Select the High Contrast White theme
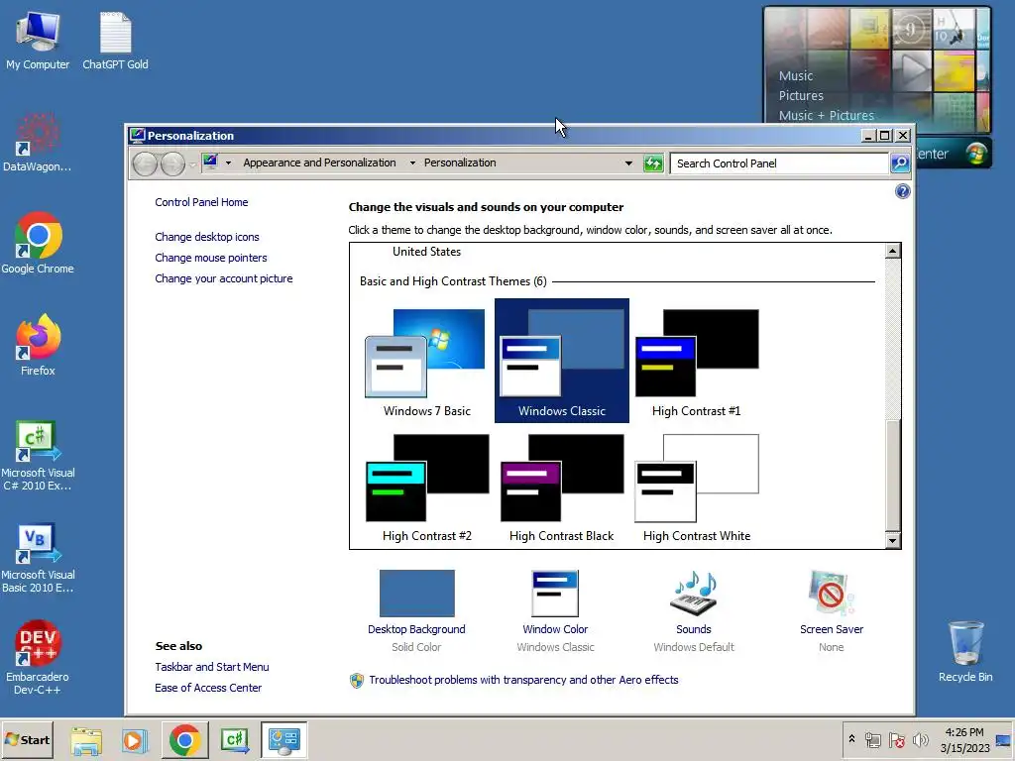 pyautogui.click(x=697, y=486)
